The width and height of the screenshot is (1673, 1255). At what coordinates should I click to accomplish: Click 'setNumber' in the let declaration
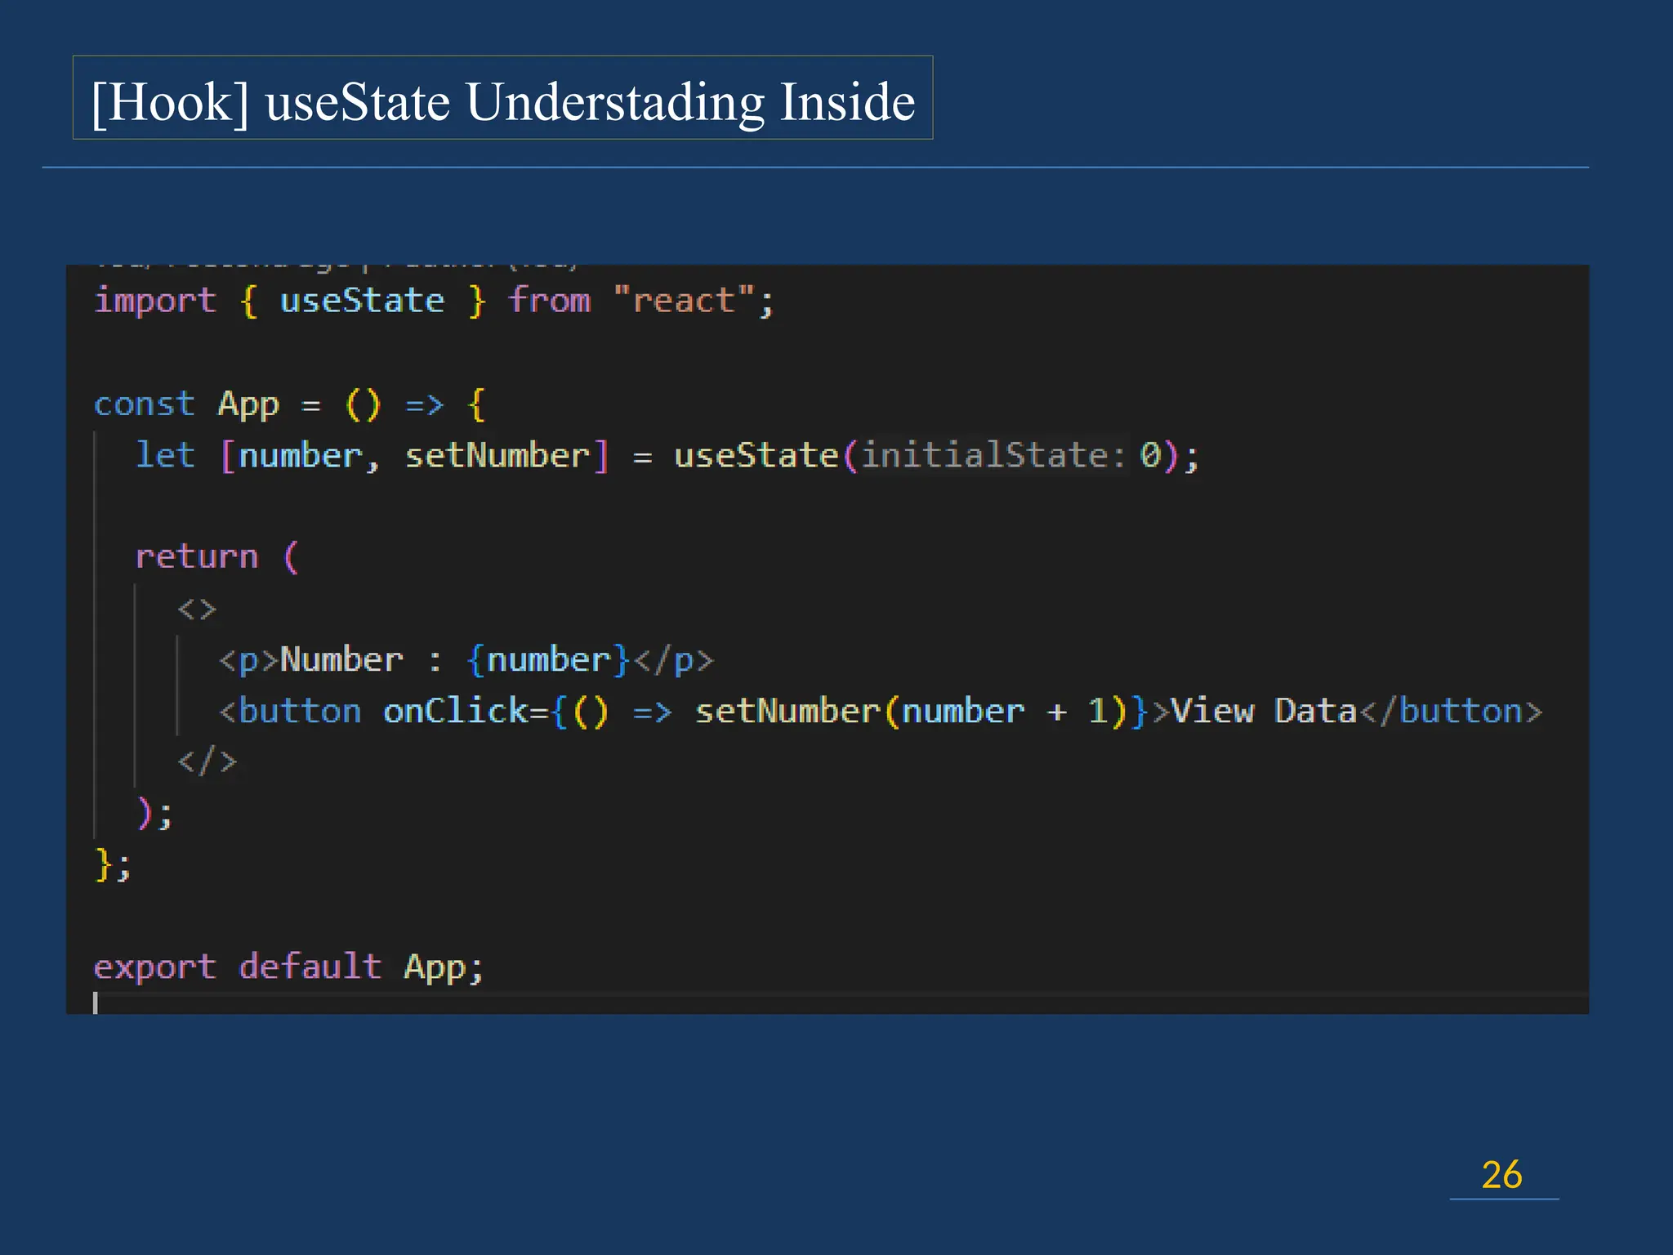497,456
